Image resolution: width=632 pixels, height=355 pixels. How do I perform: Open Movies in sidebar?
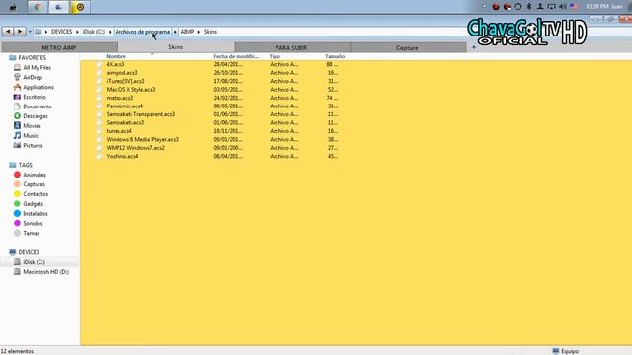[x=32, y=126]
